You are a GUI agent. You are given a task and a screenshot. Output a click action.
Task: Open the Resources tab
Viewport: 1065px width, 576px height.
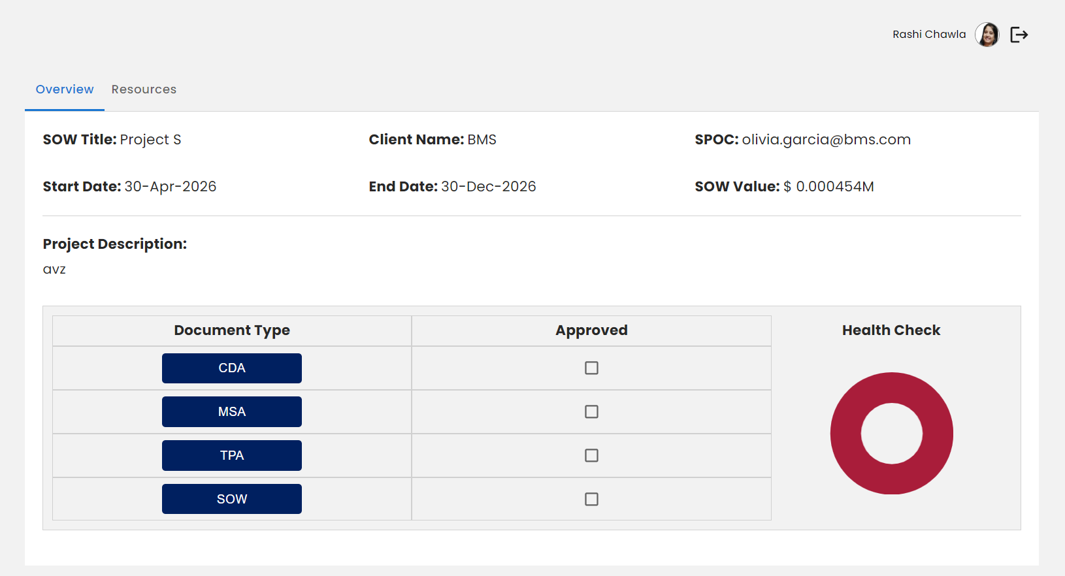(144, 89)
